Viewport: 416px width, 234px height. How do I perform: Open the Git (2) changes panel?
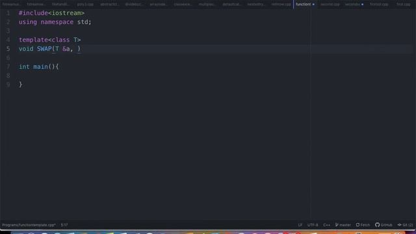[x=405, y=225]
